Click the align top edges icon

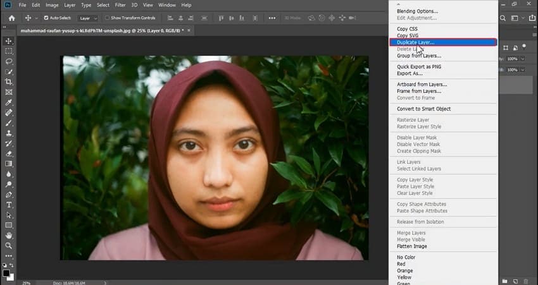(x=221, y=18)
